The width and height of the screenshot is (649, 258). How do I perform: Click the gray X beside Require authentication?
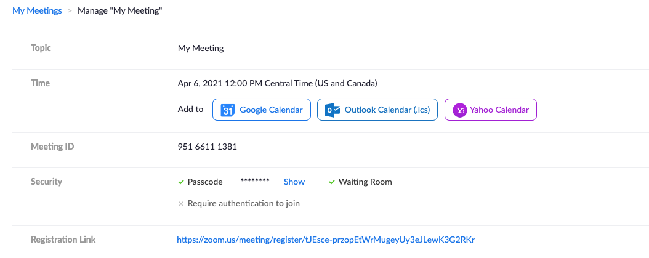180,204
